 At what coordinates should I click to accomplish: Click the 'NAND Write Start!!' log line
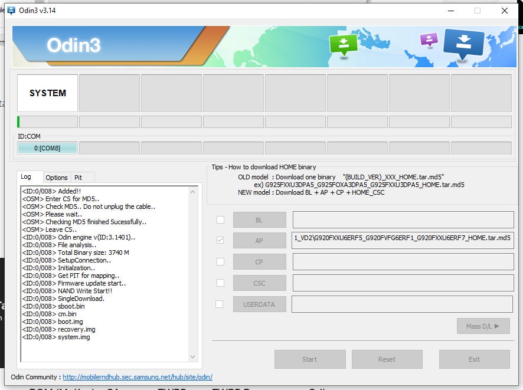67,291
